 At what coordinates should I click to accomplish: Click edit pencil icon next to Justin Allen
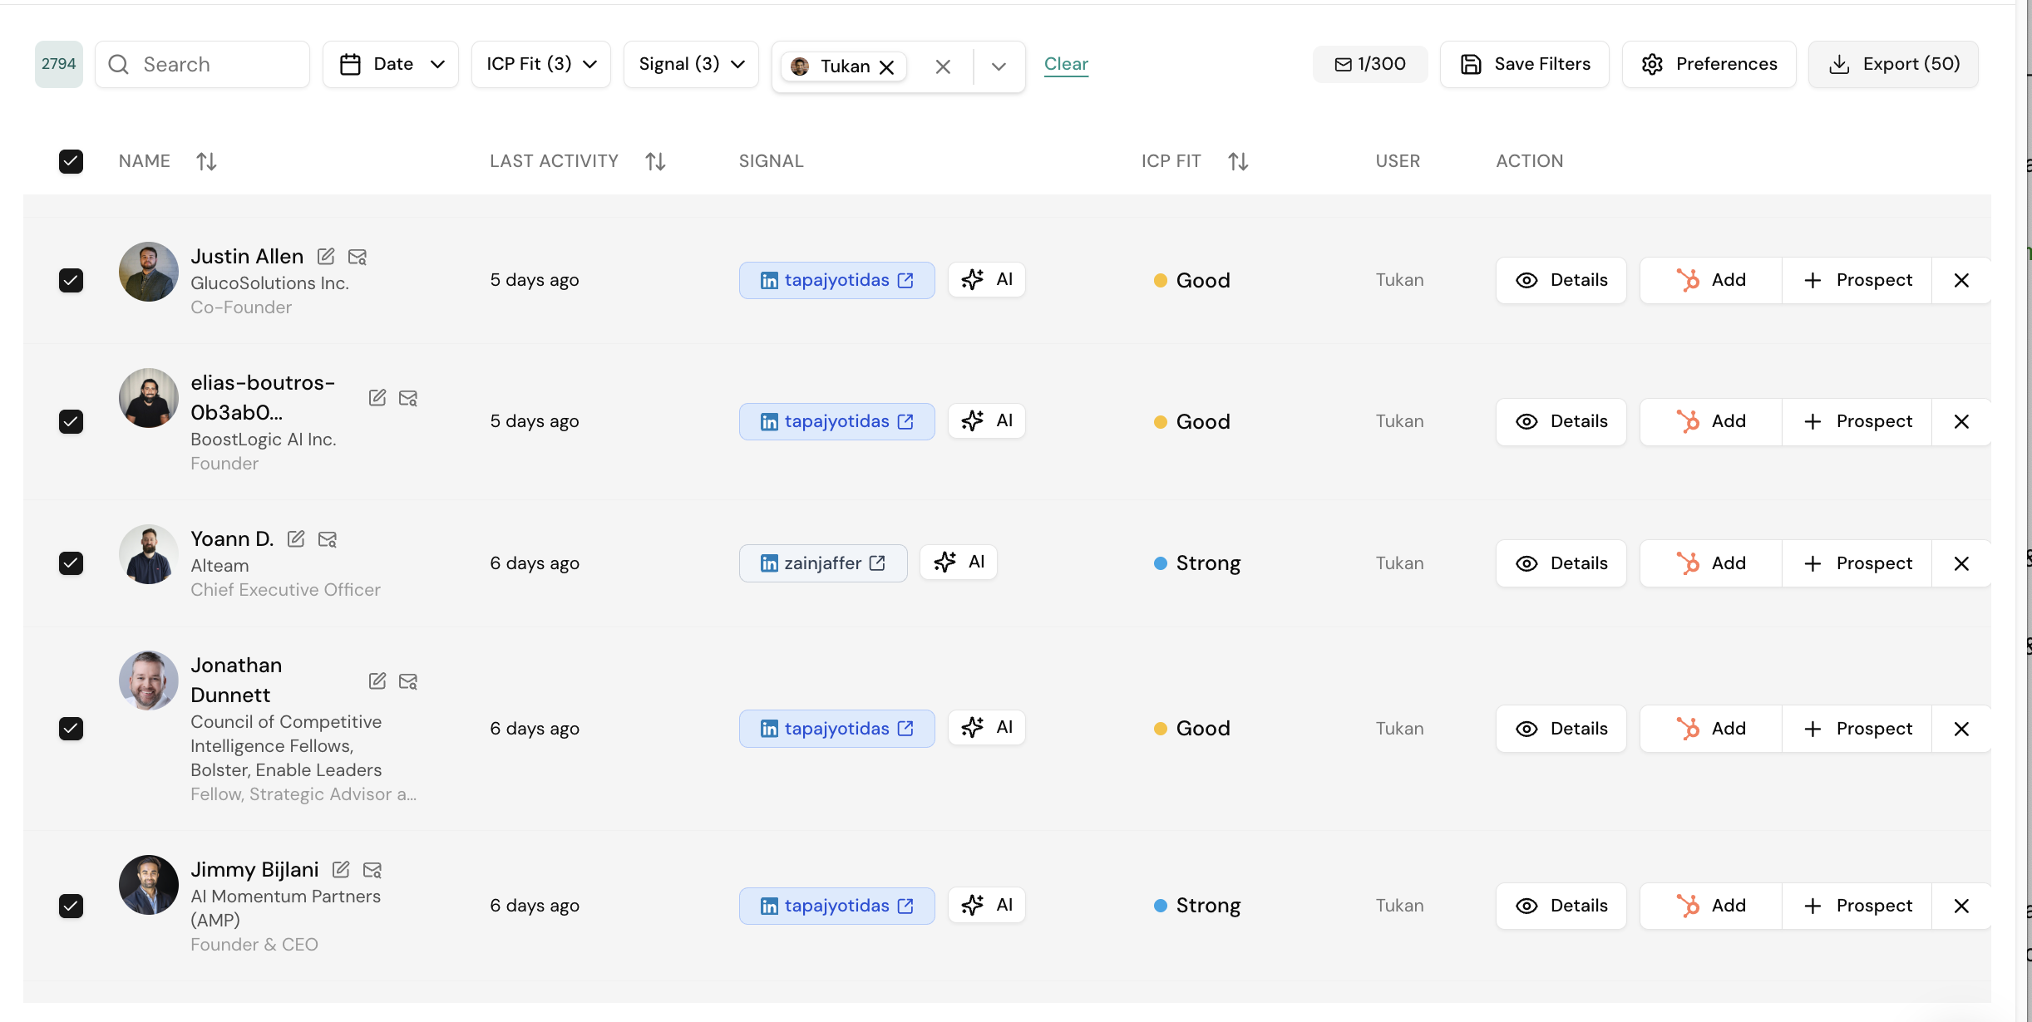[326, 257]
